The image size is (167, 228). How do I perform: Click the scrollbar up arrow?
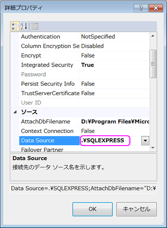pos(153,36)
